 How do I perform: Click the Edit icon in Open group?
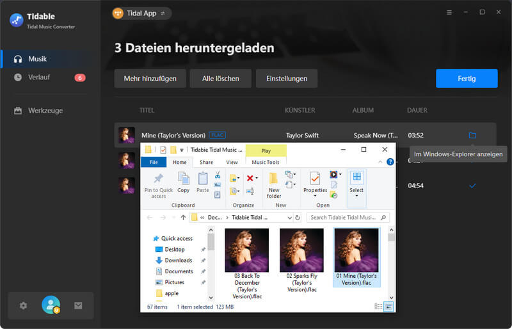333,185
